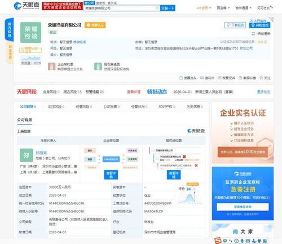Open the 公司发展 tab
The image size is (282, 244).
pos(112,107)
